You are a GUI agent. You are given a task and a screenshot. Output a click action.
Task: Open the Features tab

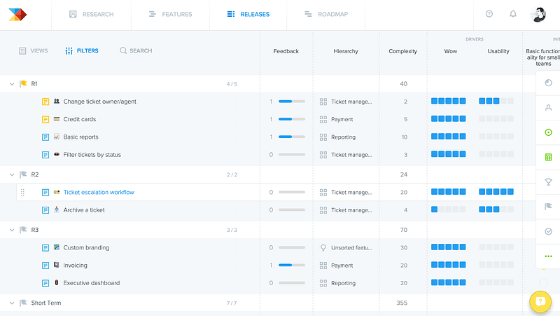coord(170,14)
